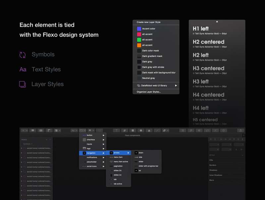Expand the DataRobot web UI library submenu
Screen dimensions: 265x200
176,85
